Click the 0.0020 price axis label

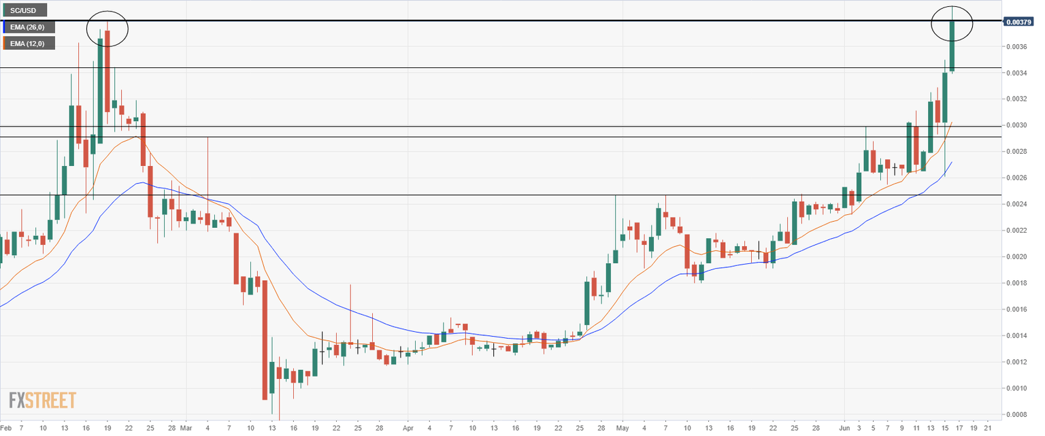1017,257
